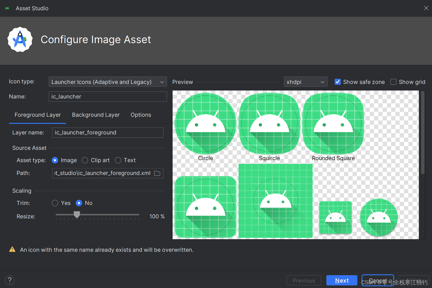Click the Android icon in title bar
The image size is (432, 288).
(7, 8)
